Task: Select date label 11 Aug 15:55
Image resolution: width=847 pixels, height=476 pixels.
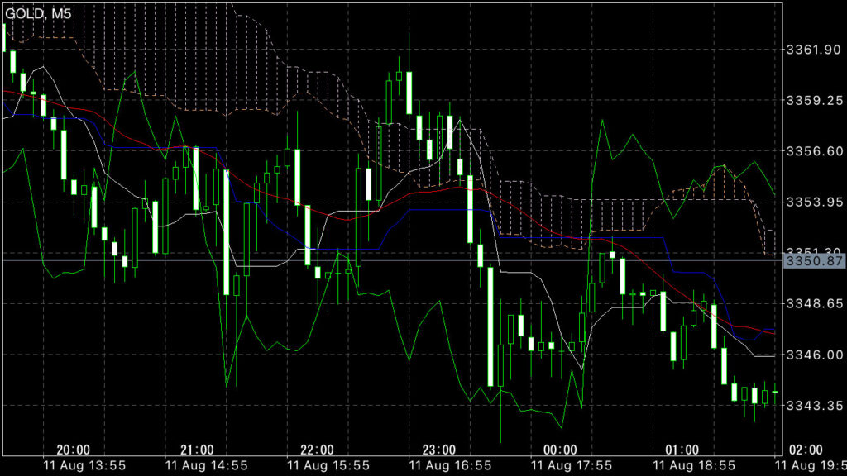Action: pos(328,466)
